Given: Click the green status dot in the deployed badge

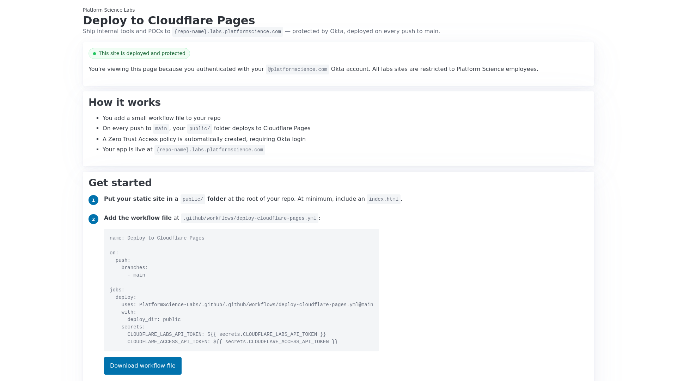Looking at the screenshot, I should (x=94, y=54).
